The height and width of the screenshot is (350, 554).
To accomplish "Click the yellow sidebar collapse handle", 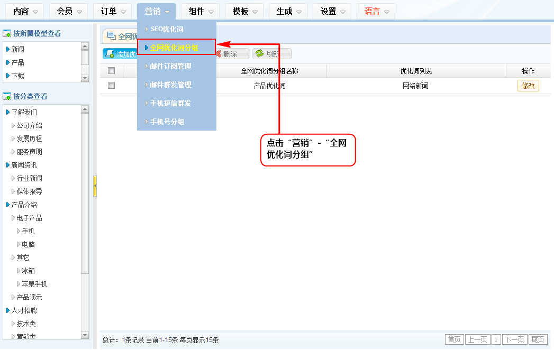I will [x=95, y=186].
